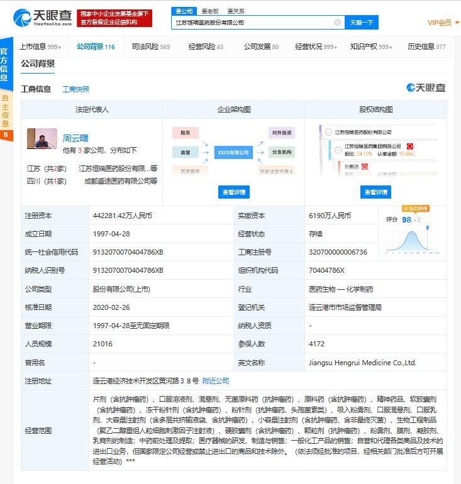Switch to the 查公司 search tab

tap(184, 11)
